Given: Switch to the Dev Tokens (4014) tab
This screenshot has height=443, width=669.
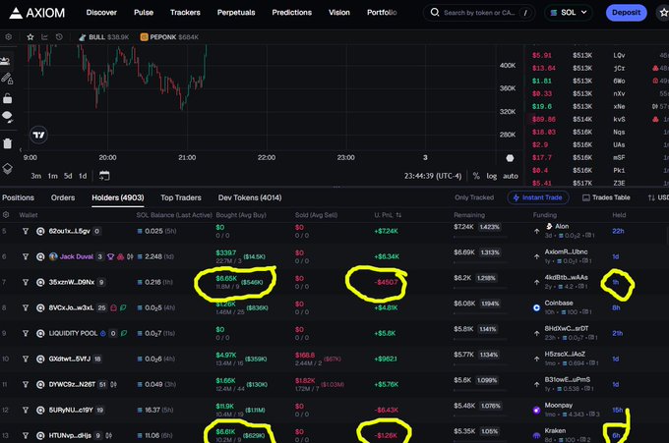Looking at the screenshot, I should tap(250, 197).
